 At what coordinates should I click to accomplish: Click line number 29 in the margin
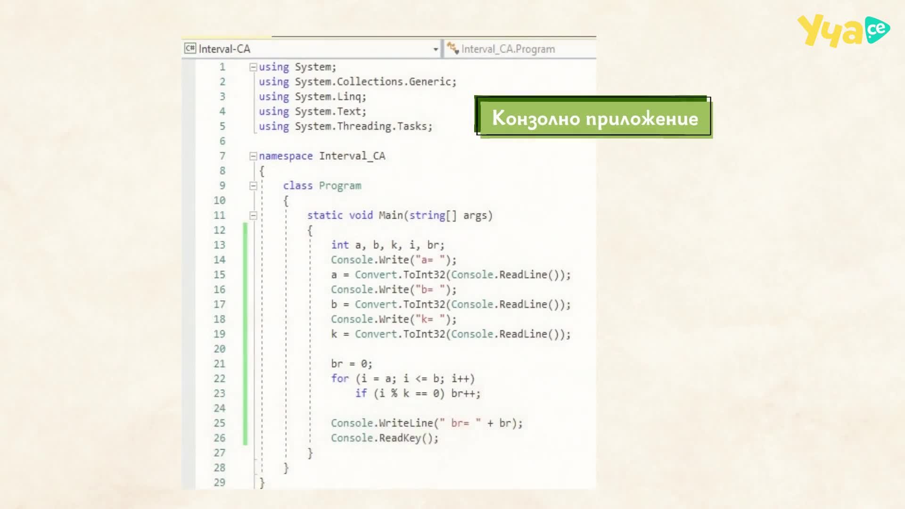220,483
